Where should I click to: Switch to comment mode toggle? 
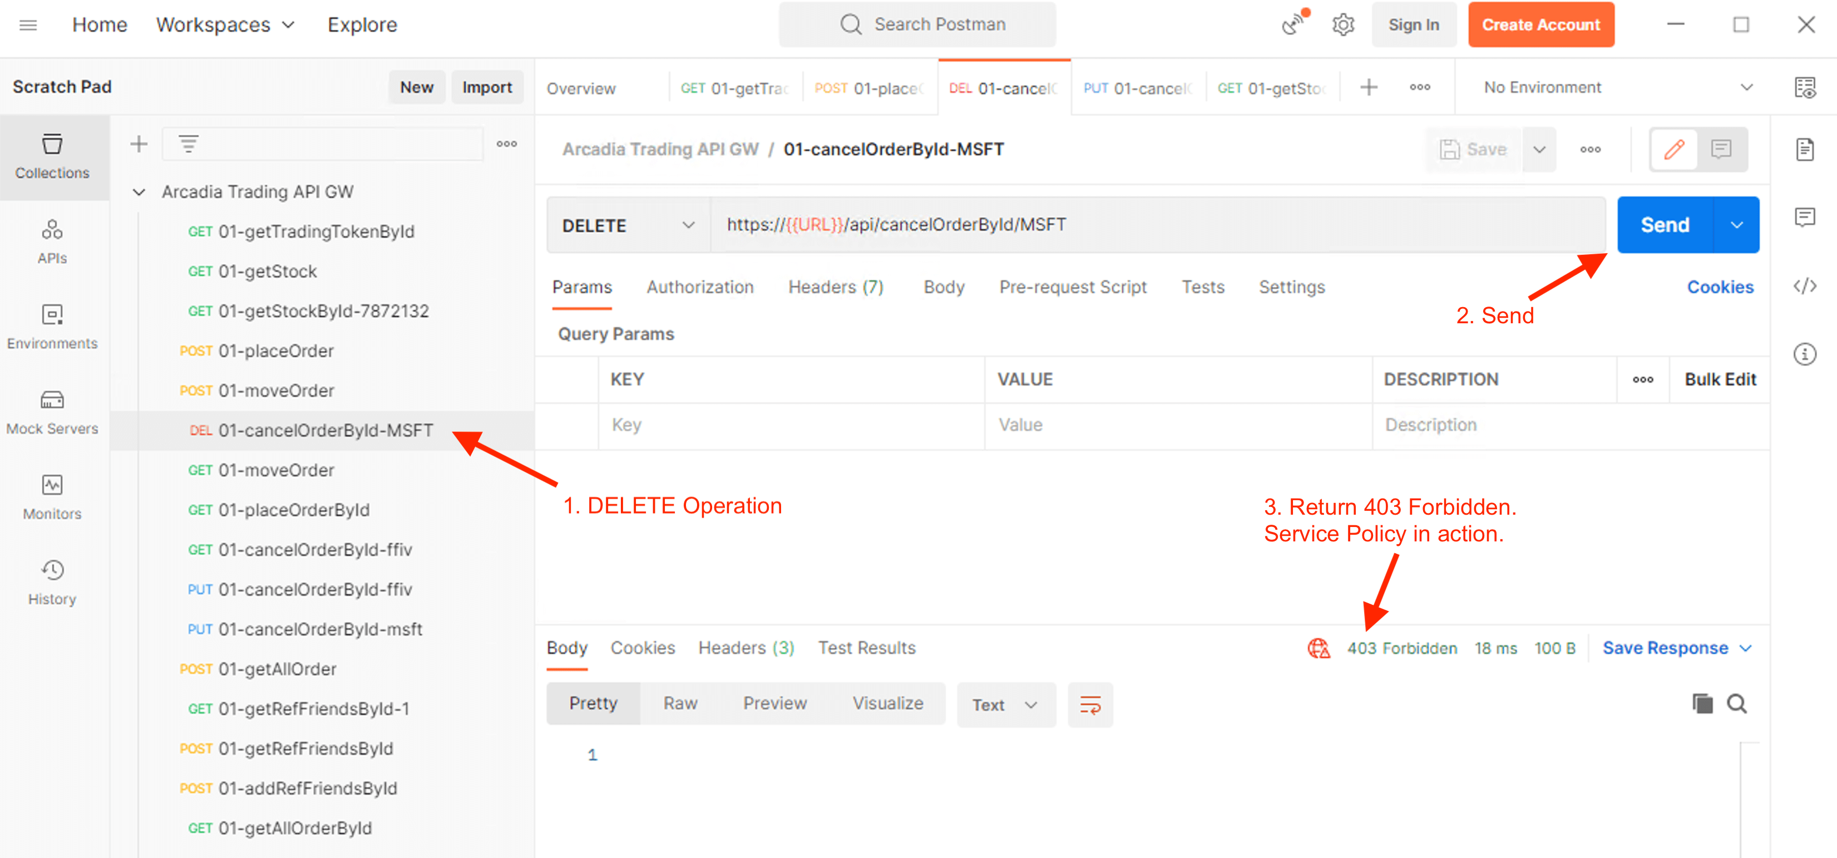click(1721, 149)
